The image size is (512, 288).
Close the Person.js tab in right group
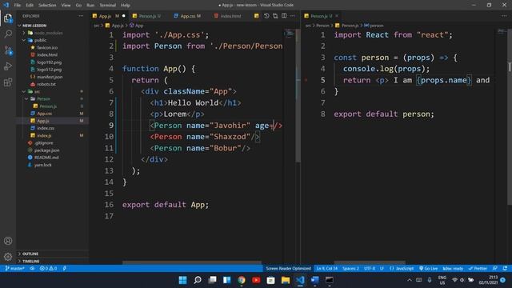click(337, 16)
